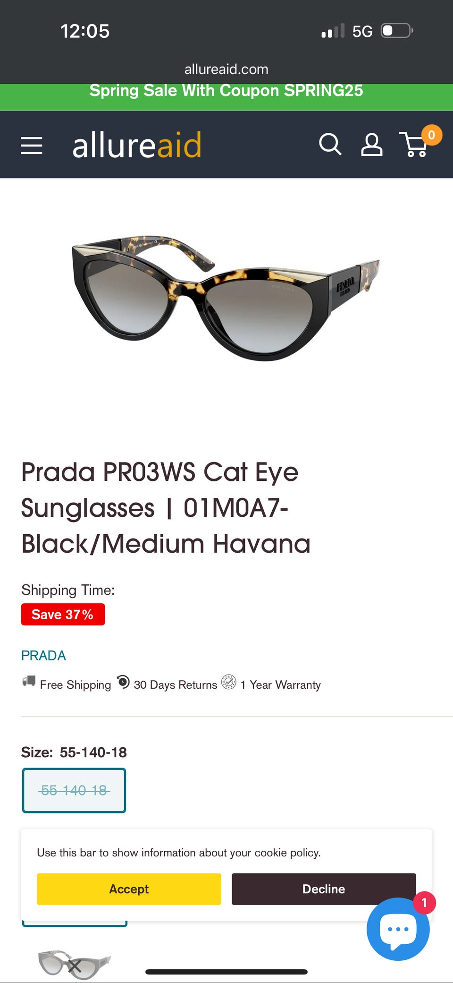Open the PRADA brand link
This screenshot has height=983, width=453.
pyautogui.click(x=43, y=656)
